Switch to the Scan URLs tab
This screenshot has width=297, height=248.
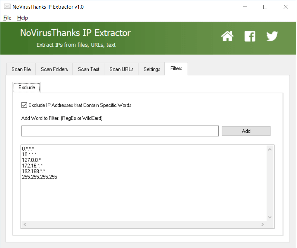pos(122,69)
